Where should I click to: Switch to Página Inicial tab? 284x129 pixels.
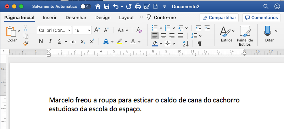tap(20, 18)
